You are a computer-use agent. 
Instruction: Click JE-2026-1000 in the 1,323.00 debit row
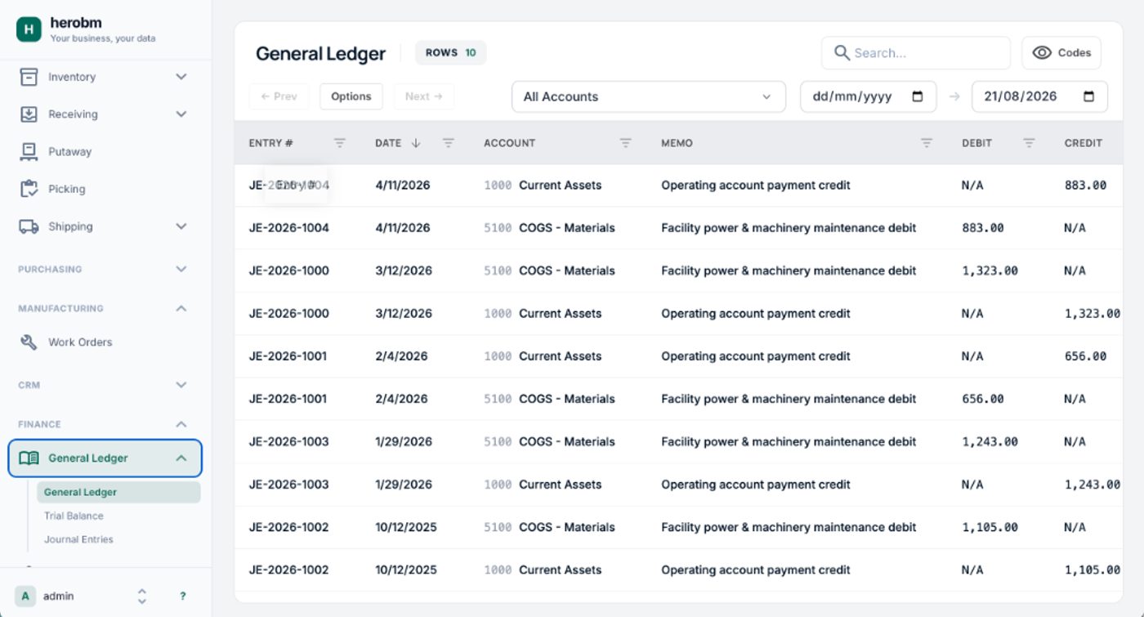tap(289, 270)
